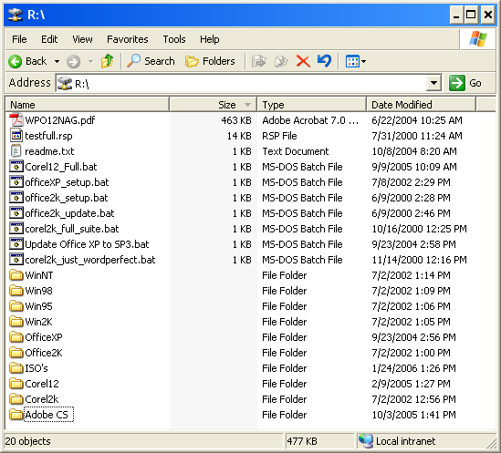Sort by the Type column header
Screen dimensions: 501x453
click(311, 105)
